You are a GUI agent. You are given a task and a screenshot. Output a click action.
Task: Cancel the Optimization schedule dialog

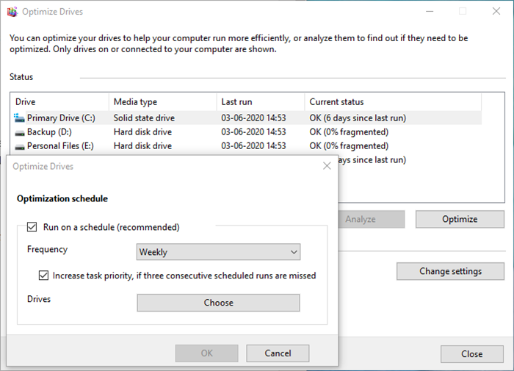tap(278, 353)
